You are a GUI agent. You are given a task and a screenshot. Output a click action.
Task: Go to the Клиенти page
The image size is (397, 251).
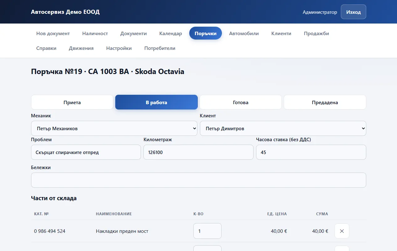(x=281, y=33)
